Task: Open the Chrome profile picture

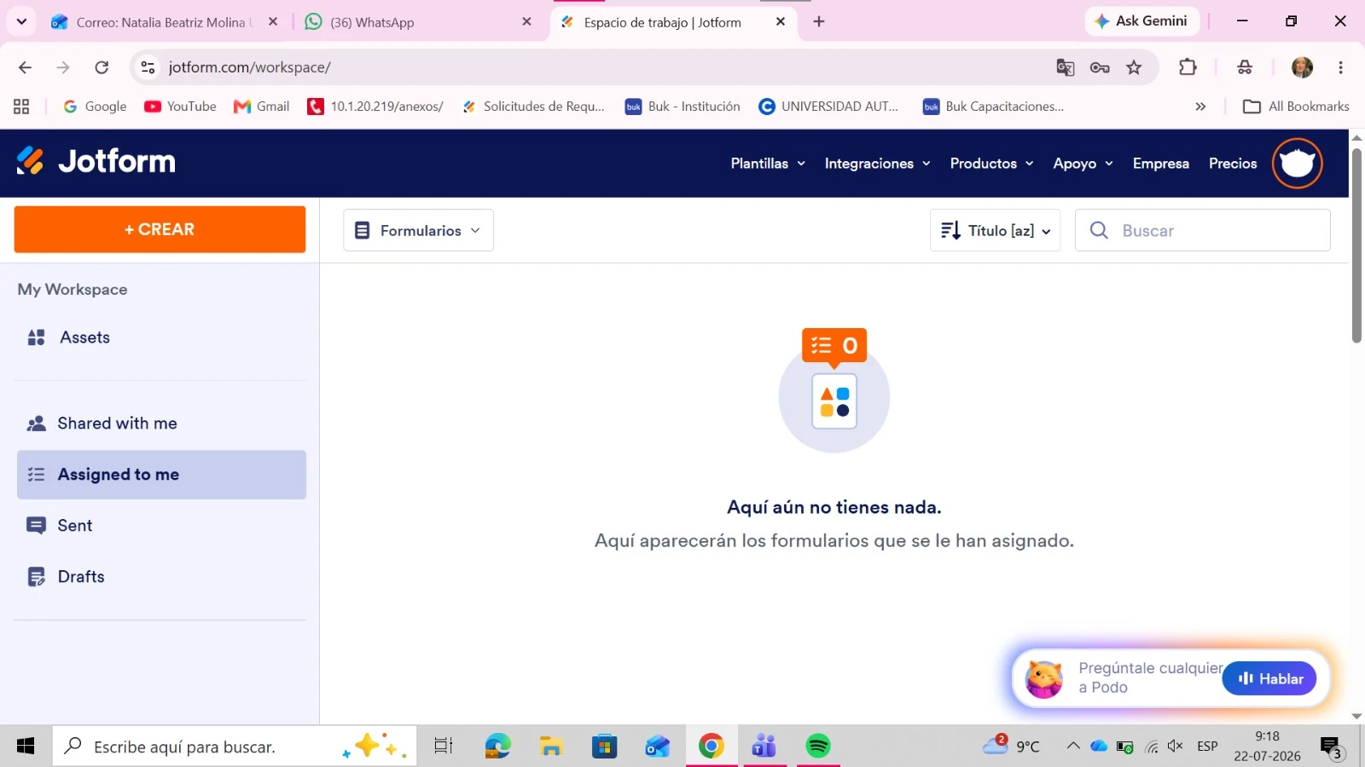Action: click(x=1302, y=67)
